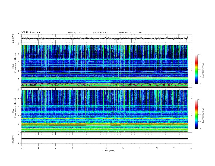Click inside the ch.2 spectrogram panel
This screenshot has height=166, width=215.
(x=105, y=111)
